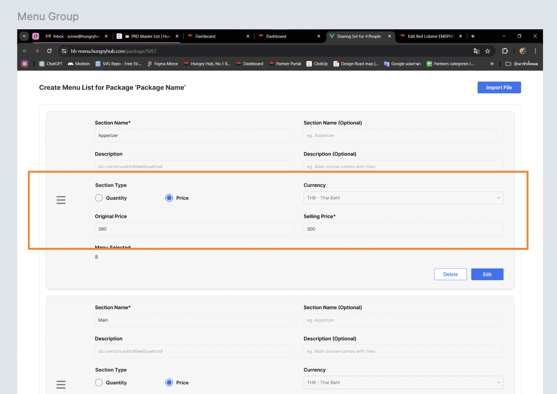Open Currency dropdown in Appetizer section
Screen dimensions: 557x394
tap(403, 198)
